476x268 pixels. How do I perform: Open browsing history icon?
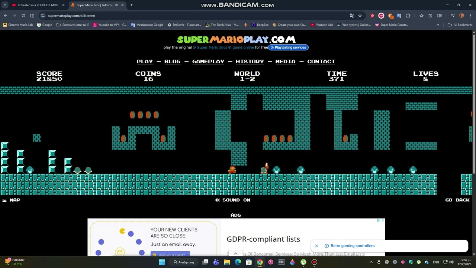pyautogui.click(x=430, y=16)
